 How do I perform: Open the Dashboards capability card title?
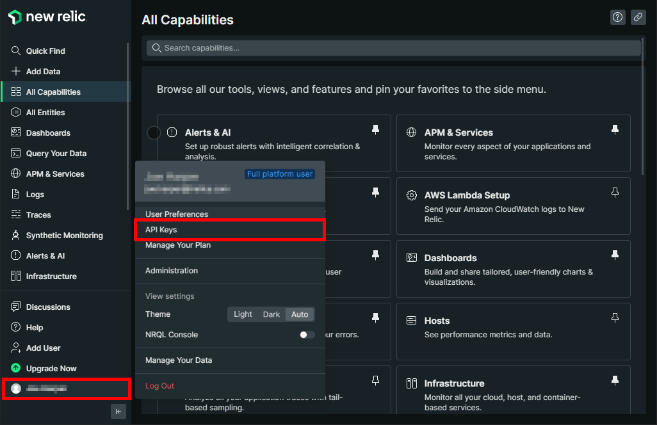click(x=450, y=258)
